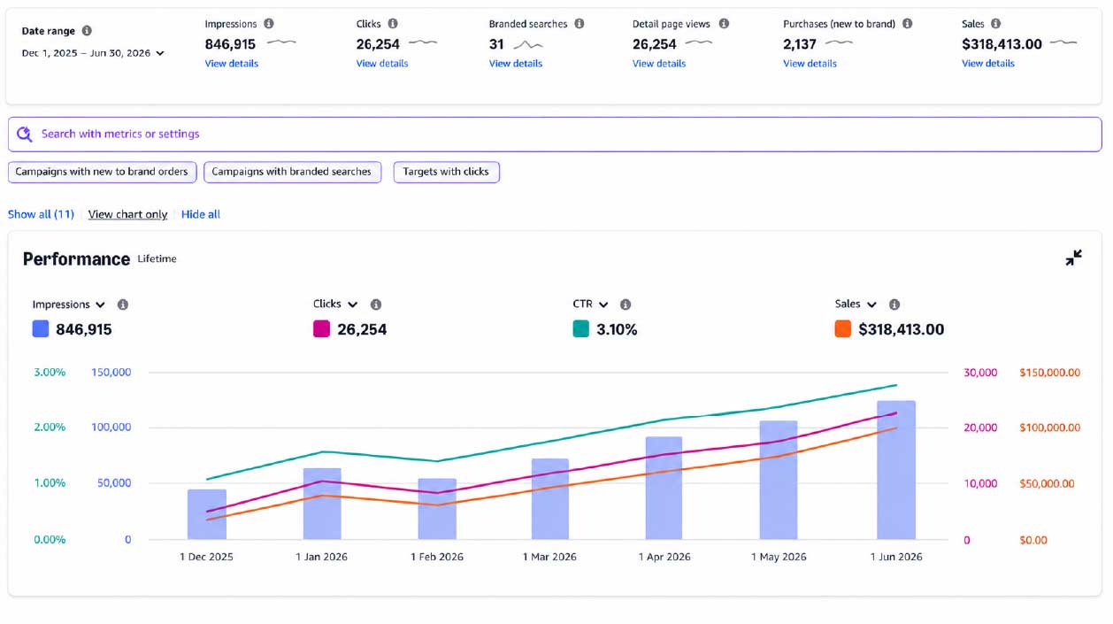Select Campaigns with branded searches chip
1113x624 pixels.
pos(292,172)
